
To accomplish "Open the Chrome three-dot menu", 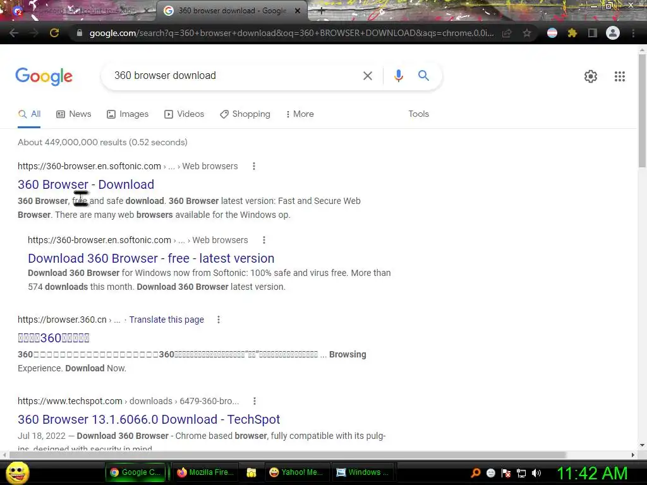I will click(633, 33).
